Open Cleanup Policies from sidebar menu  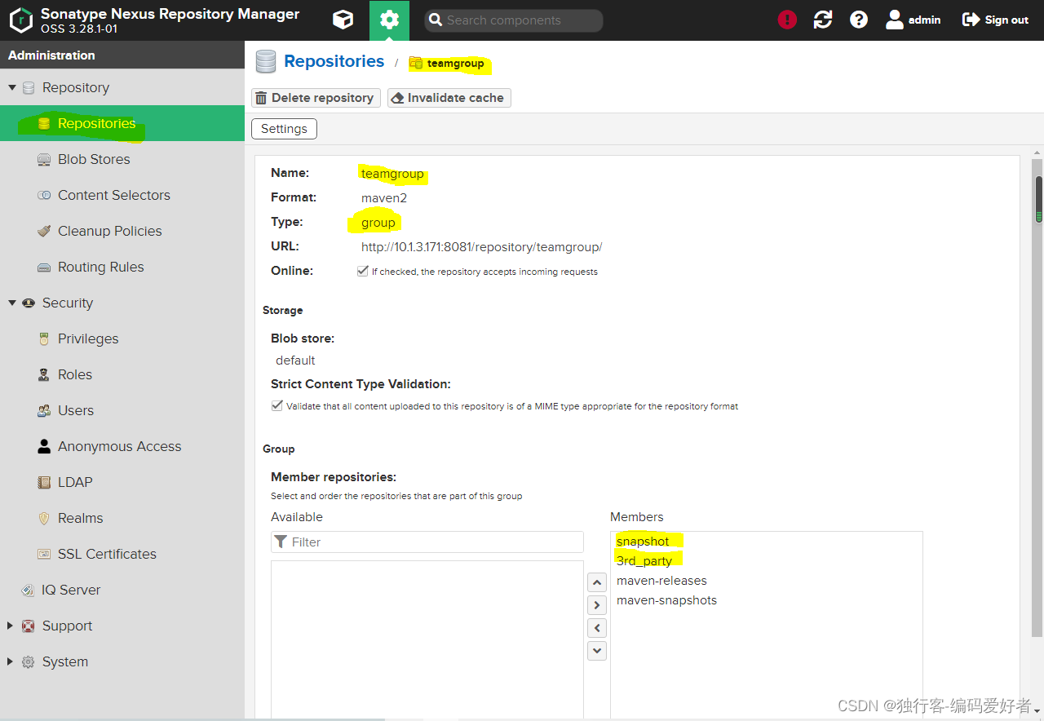click(109, 231)
